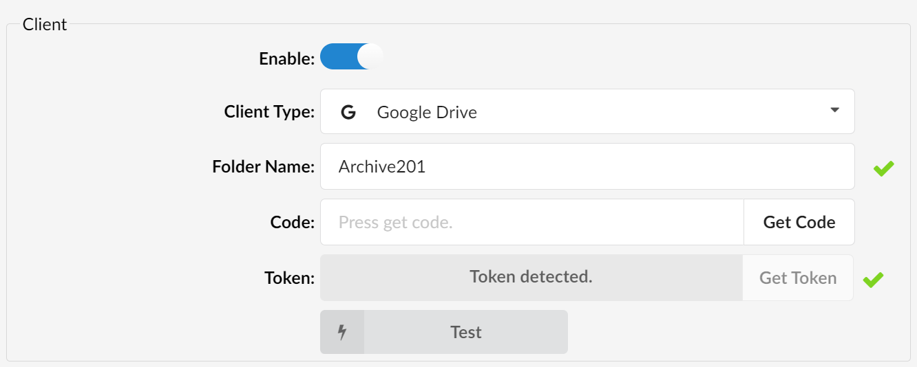Click the Enable label text

[286, 59]
